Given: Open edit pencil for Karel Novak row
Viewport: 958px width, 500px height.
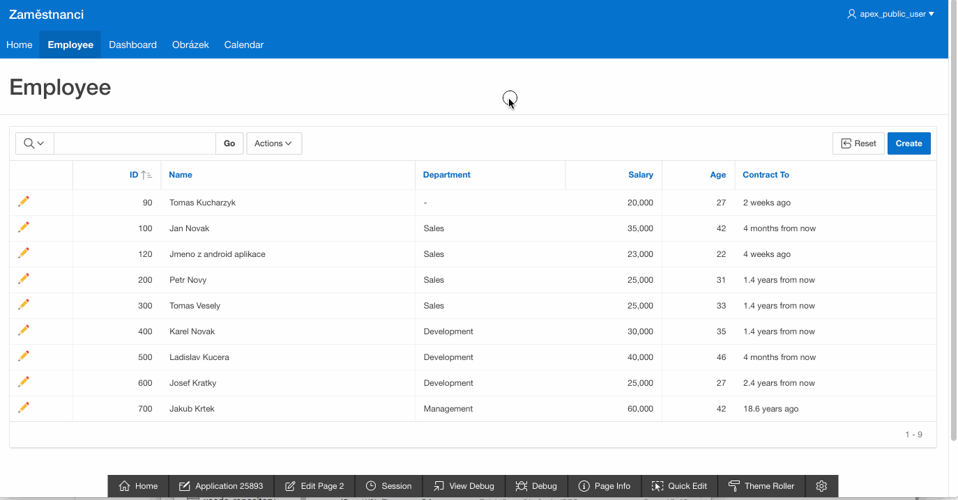Looking at the screenshot, I should [24, 331].
